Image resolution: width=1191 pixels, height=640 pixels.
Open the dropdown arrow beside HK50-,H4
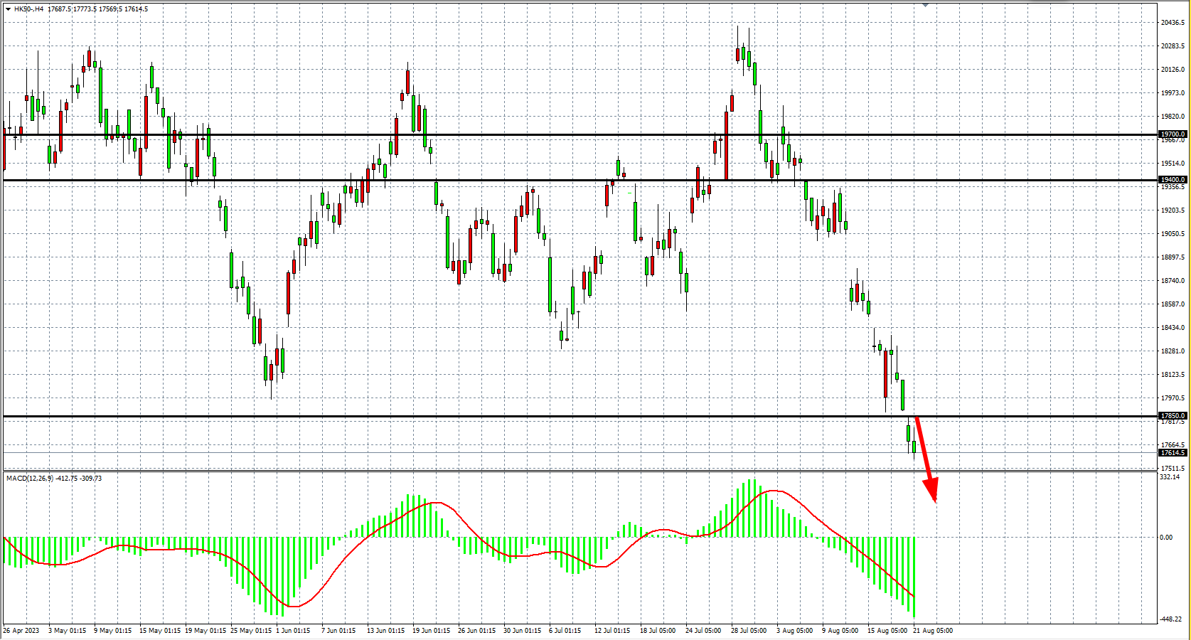8,9
